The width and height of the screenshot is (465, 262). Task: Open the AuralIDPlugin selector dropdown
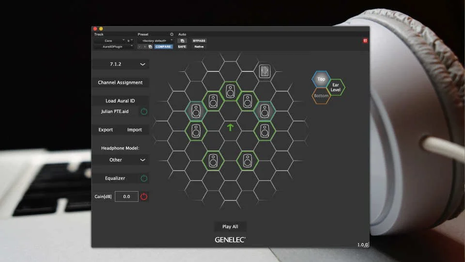point(113,47)
